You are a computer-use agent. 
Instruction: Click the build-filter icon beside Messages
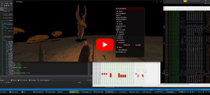coord(38,80)
